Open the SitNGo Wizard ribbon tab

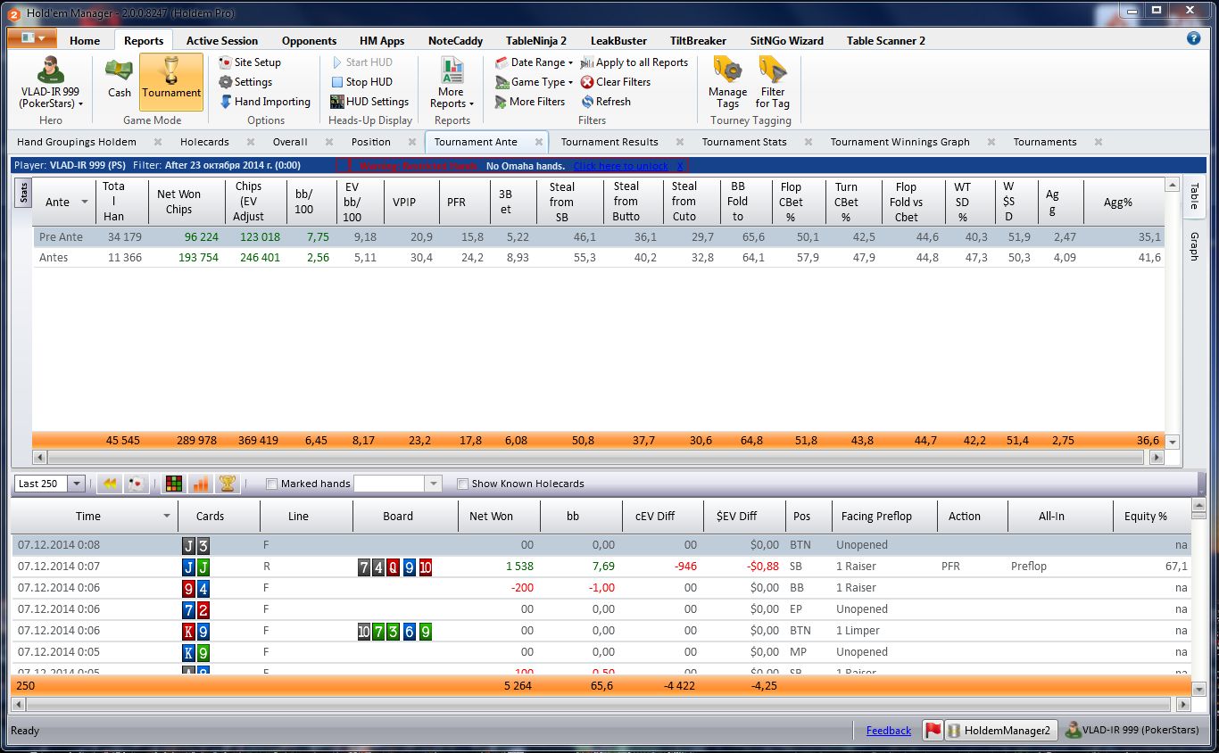pyautogui.click(x=786, y=41)
